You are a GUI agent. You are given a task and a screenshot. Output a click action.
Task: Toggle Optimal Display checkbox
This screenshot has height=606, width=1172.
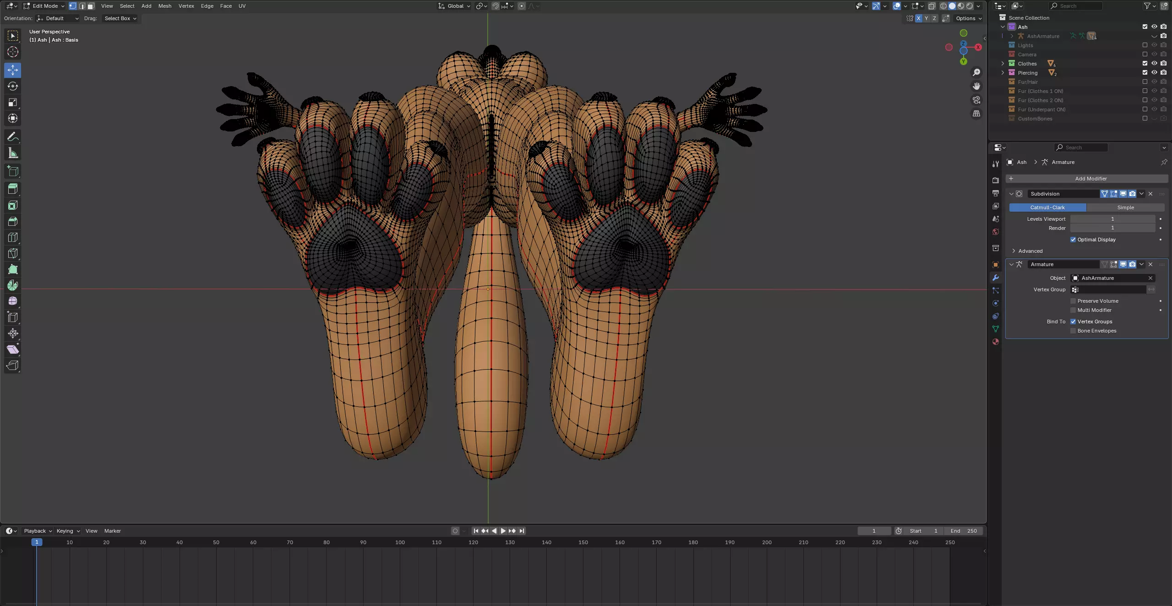tap(1073, 240)
